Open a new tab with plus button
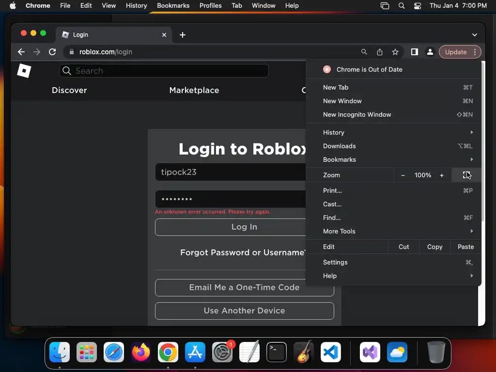The image size is (496, 372). click(x=183, y=35)
